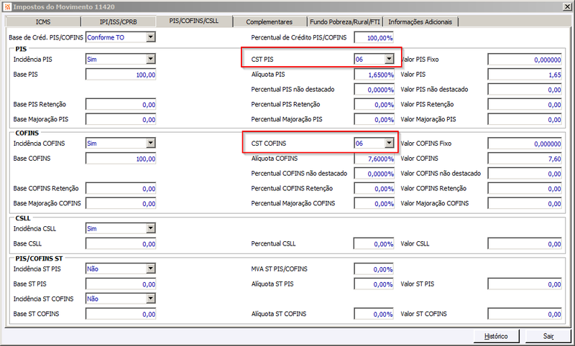Open Base de Créd. PIS/COFINS dropdown
The height and width of the screenshot is (346, 575).
pyautogui.click(x=151, y=37)
